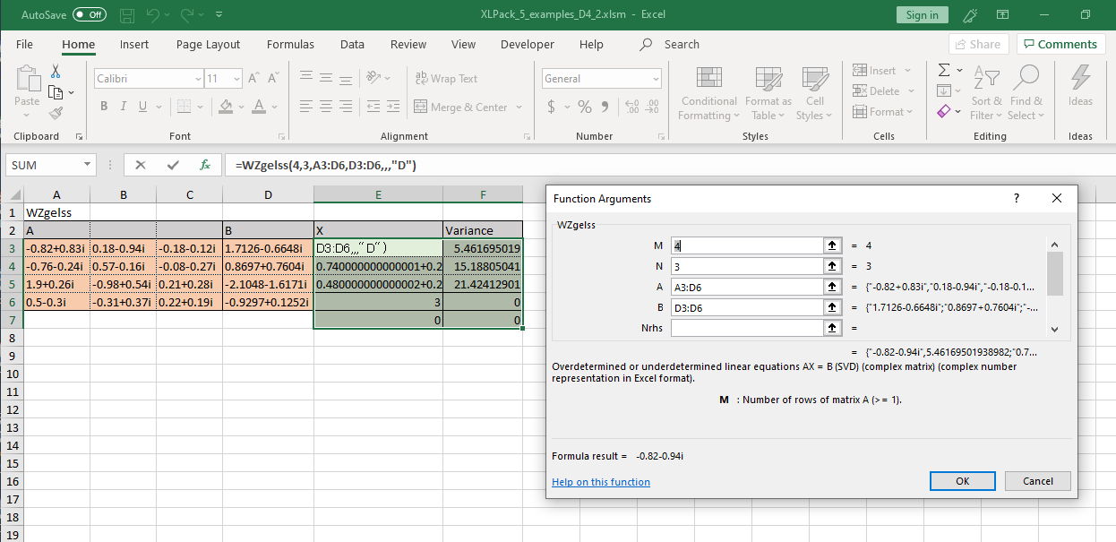Open the font size 11 dropdown

pyautogui.click(x=236, y=79)
